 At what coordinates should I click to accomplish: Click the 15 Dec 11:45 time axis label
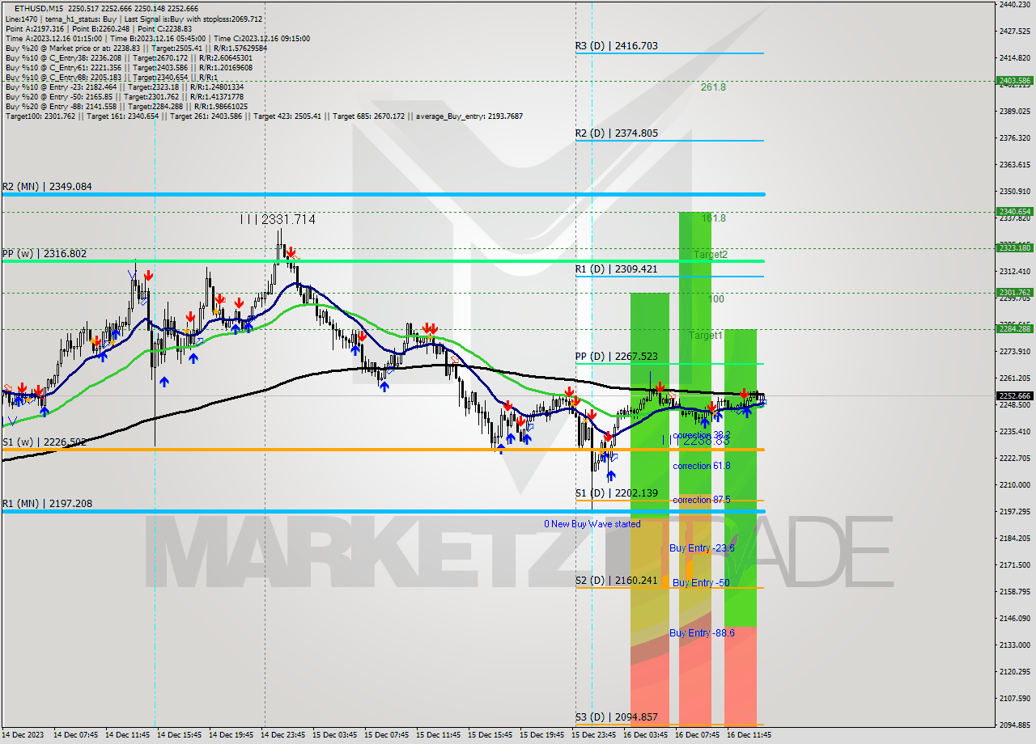pyautogui.click(x=438, y=735)
